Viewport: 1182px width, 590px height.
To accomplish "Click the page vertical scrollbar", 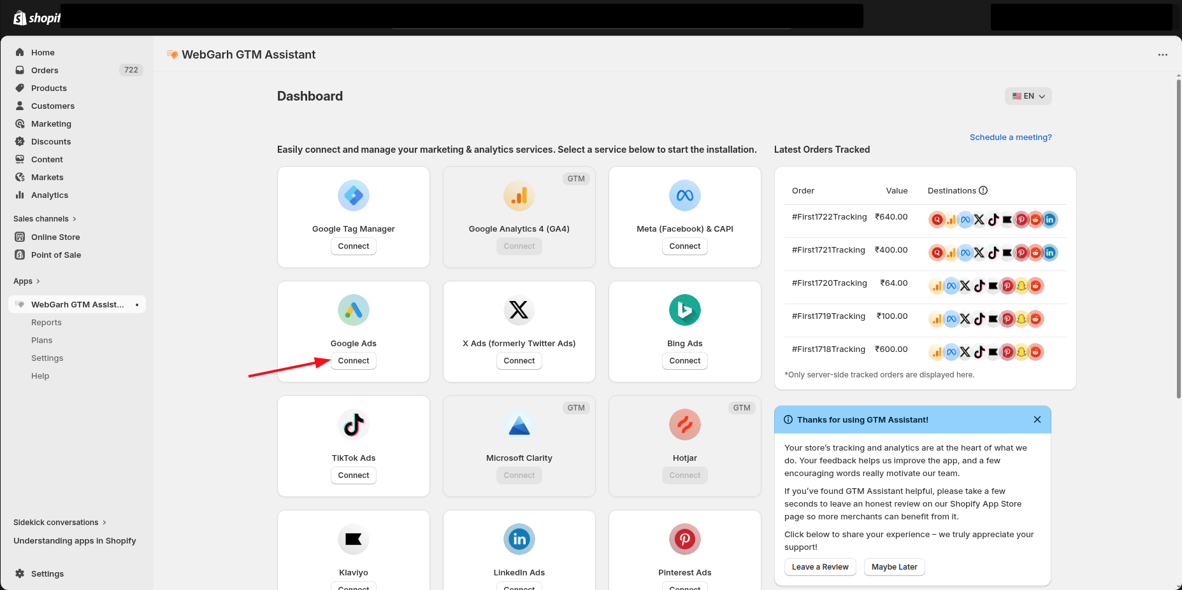I will pos(1178,239).
